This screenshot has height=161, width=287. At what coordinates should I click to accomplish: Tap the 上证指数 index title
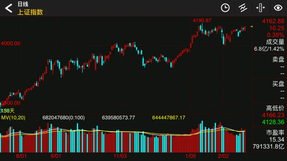tap(30, 12)
